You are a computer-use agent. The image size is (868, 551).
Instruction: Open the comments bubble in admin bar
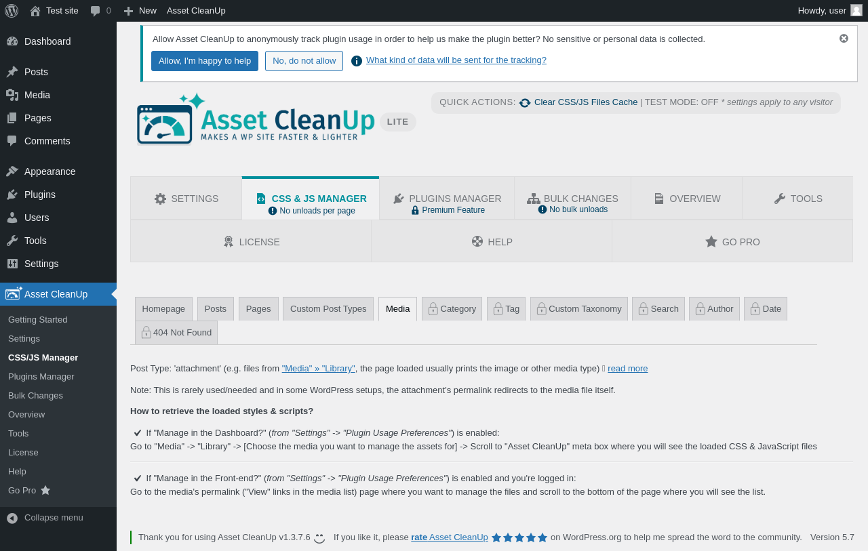(x=100, y=10)
